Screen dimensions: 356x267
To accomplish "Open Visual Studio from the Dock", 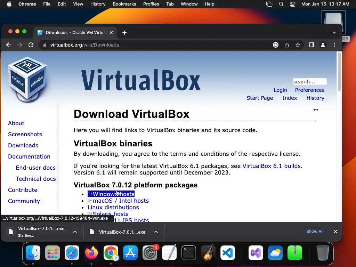I will (x=256, y=253).
